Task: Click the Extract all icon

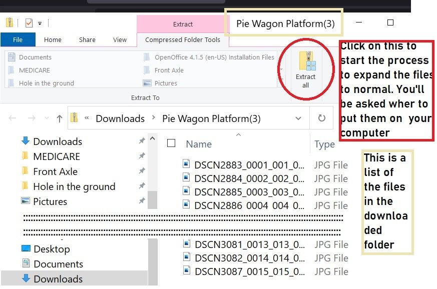Action: click(x=305, y=61)
